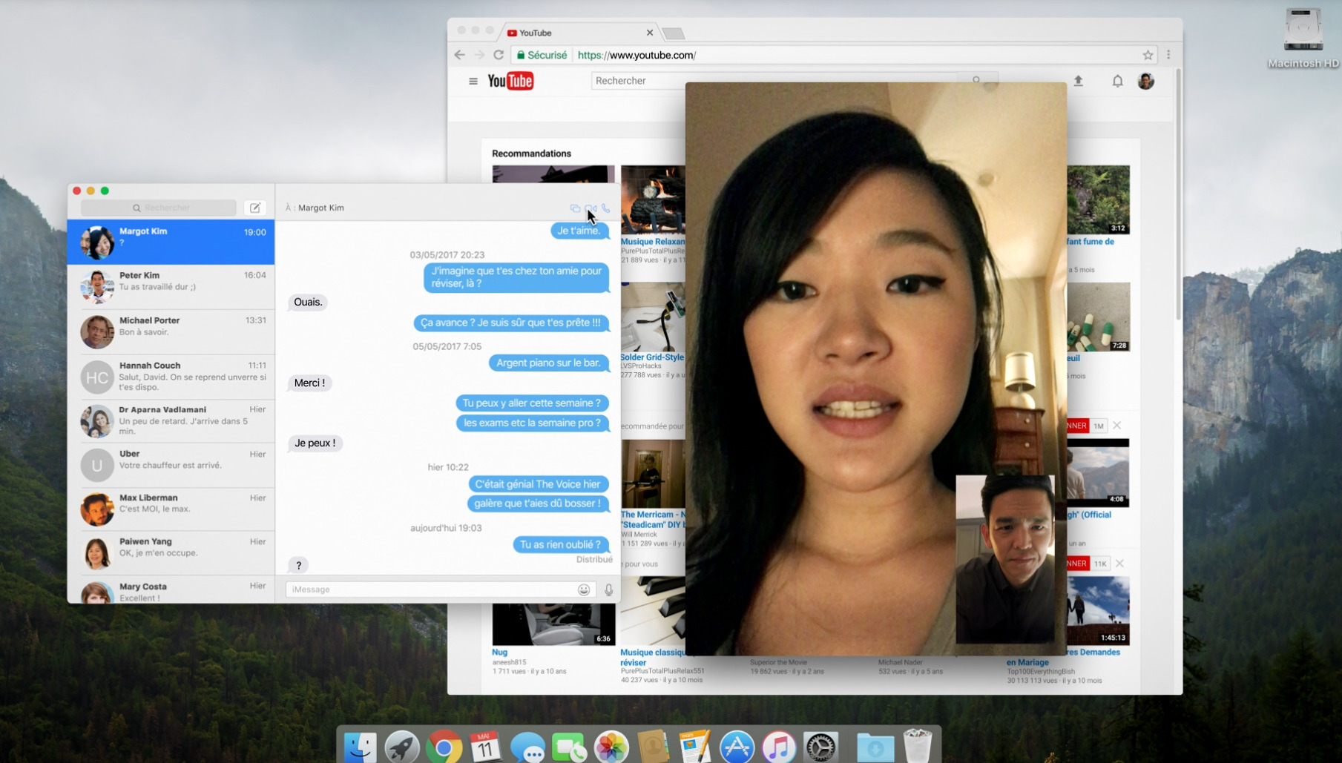Click the 'en Mariage' video link

tap(1027, 662)
